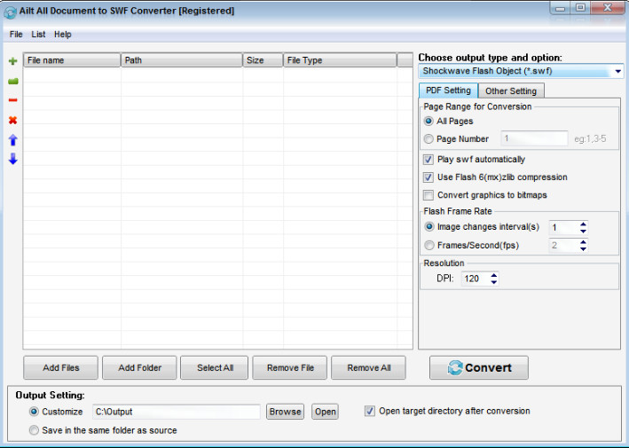Viewport: 629px width, 448px height.
Task: Open the File menu
Action: 16,35
